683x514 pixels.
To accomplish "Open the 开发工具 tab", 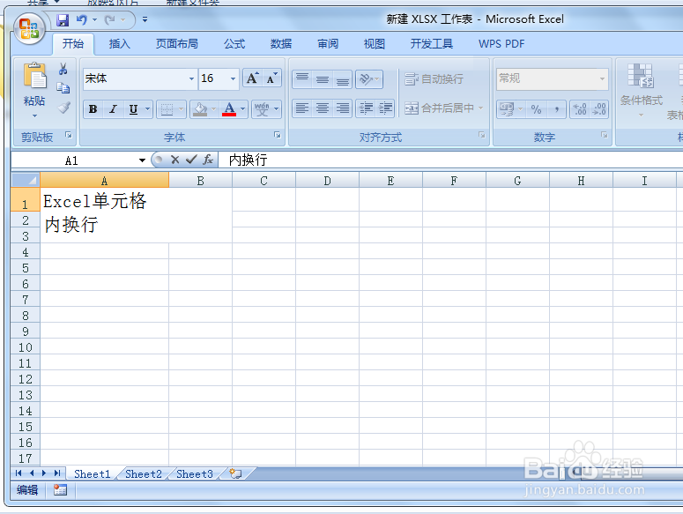I will tap(431, 43).
